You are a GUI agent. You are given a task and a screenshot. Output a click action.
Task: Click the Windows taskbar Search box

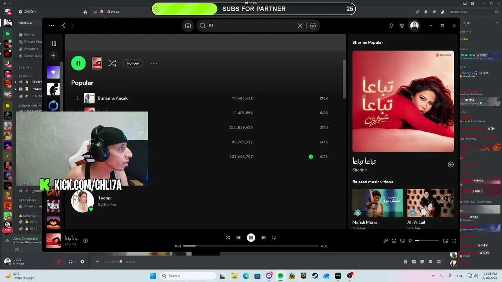coord(187,276)
